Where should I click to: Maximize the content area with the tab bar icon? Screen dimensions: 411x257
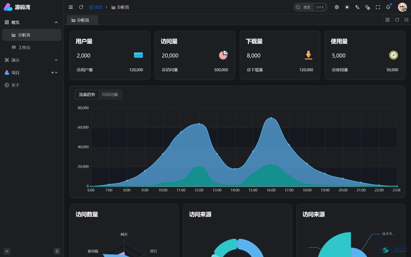(x=406, y=20)
